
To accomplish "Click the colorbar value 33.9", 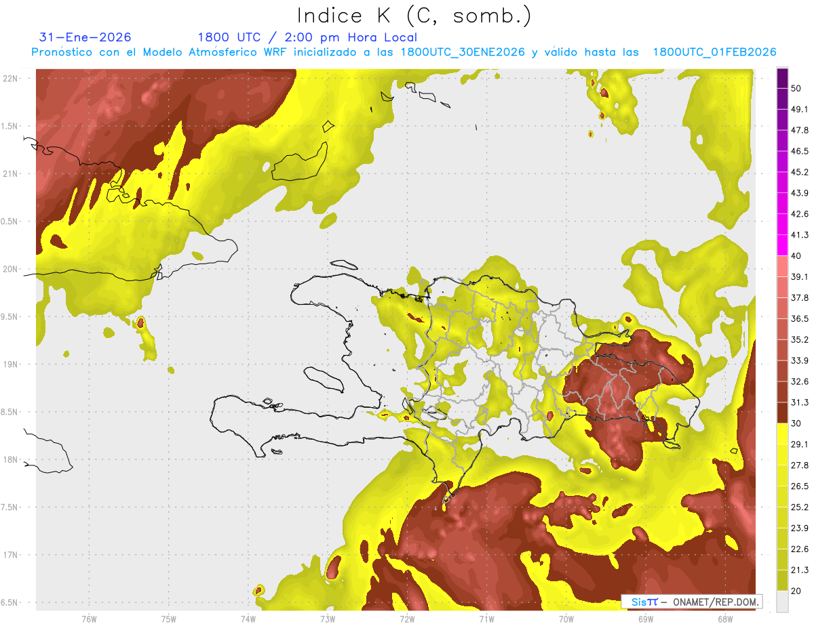I will click(x=800, y=360).
